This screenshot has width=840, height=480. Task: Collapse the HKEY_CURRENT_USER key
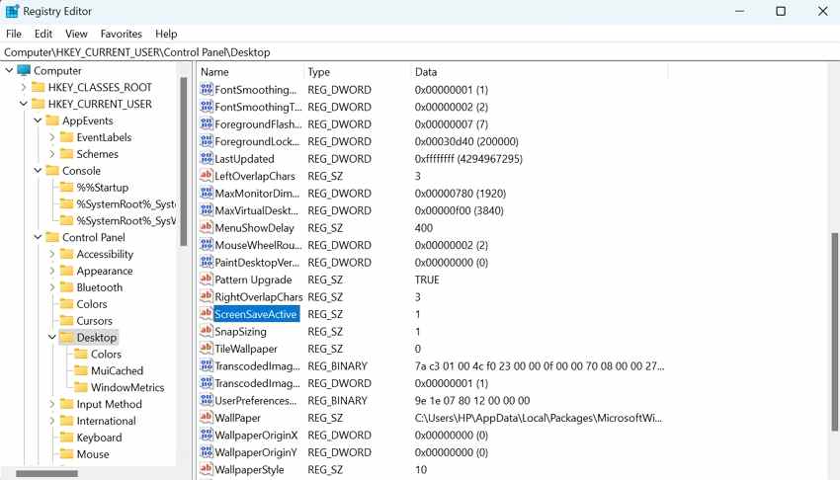point(24,104)
